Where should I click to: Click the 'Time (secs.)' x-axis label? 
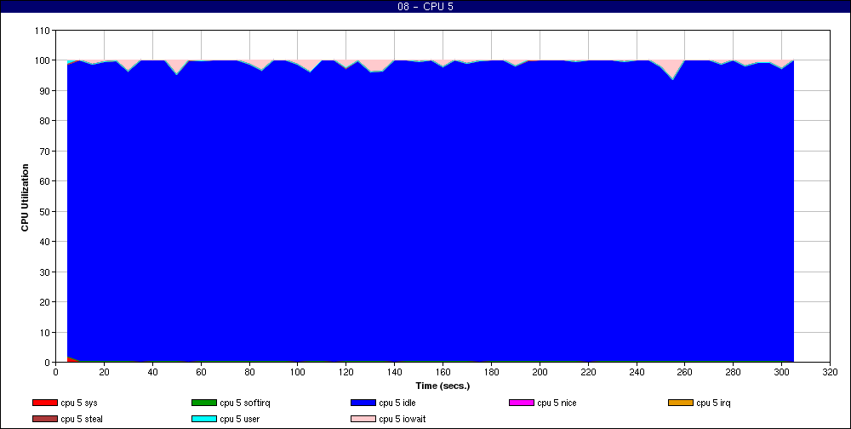click(443, 386)
